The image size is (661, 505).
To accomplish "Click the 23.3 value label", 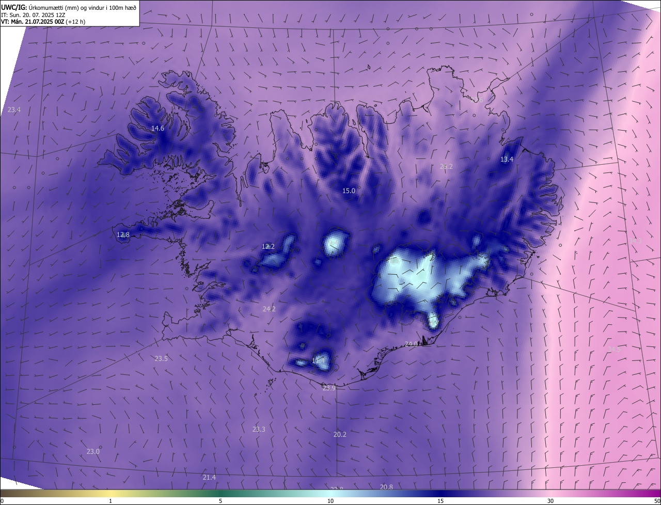I will coord(259,429).
